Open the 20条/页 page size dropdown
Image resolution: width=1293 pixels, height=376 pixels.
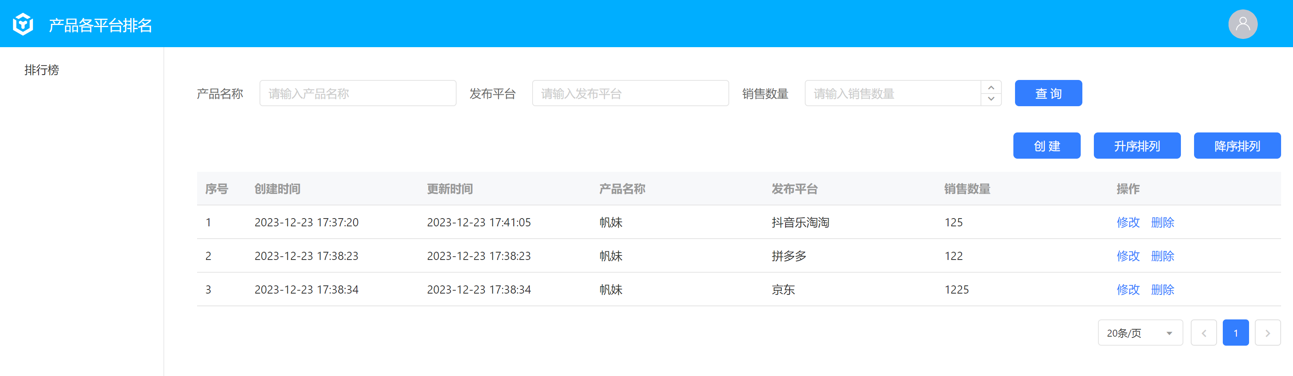[1139, 333]
